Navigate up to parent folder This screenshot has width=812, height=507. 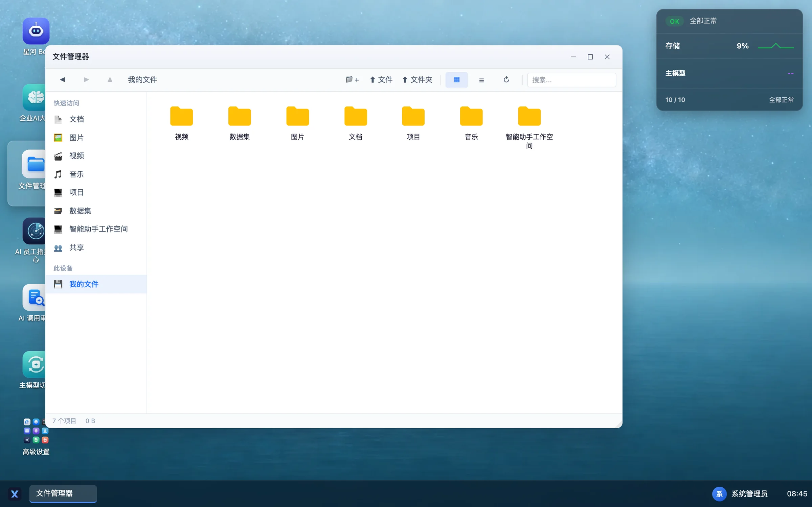pos(110,80)
